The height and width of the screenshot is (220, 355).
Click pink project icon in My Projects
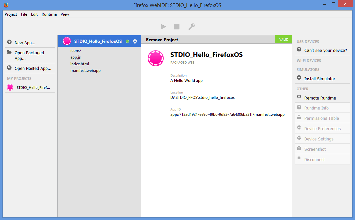(10, 87)
